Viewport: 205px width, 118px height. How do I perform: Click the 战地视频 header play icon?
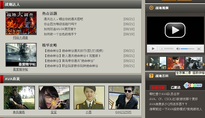click(151, 8)
